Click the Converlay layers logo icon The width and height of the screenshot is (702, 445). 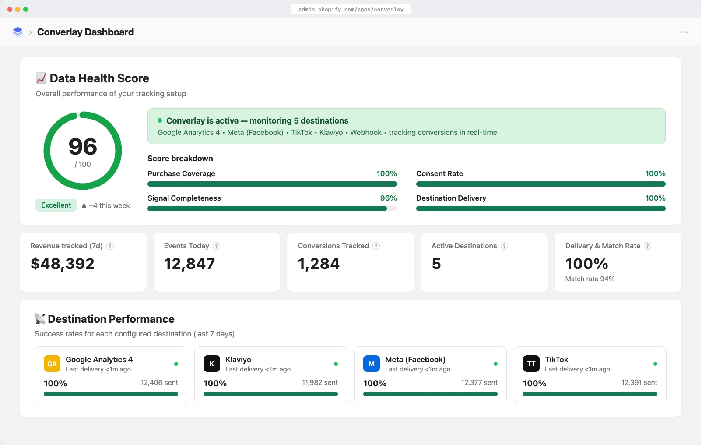click(x=18, y=32)
